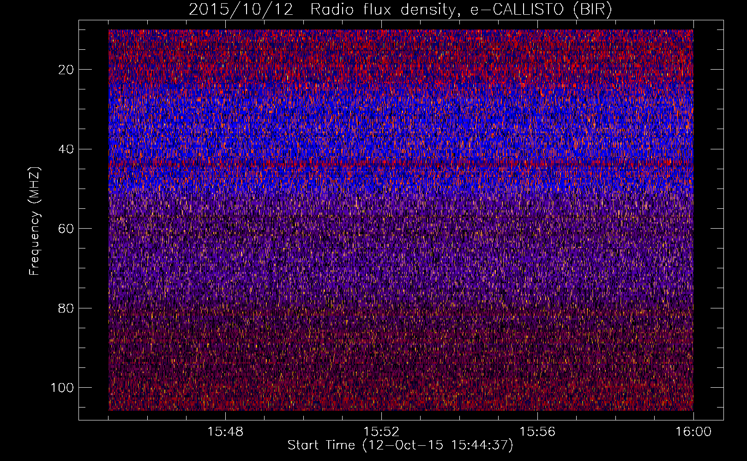
Task: Click the 'Start Time (12-Oct-15 15:44:37)' label
Action: pyautogui.click(x=400, y=445)
